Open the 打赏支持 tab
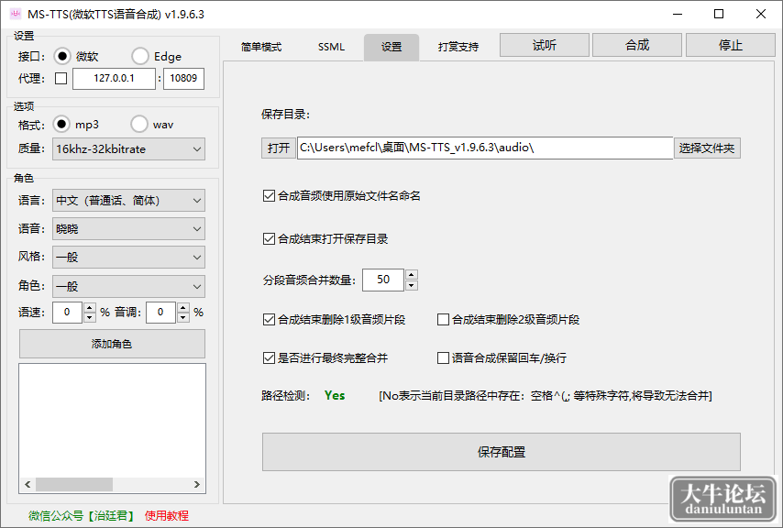The width and height of the screenshot is (783, 528). [458, 47]
